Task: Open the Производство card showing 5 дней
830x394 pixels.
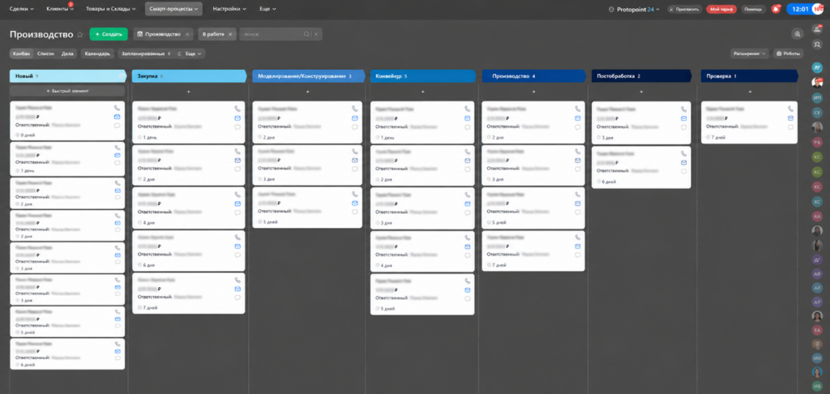Action: coord(533,208)
